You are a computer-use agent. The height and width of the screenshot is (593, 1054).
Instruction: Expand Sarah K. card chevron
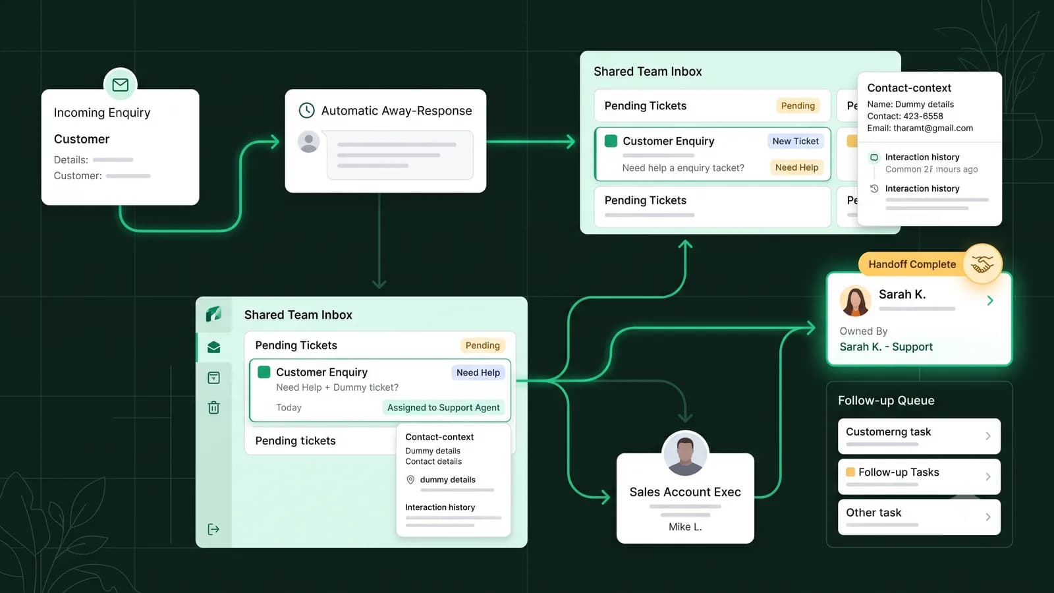990,300
